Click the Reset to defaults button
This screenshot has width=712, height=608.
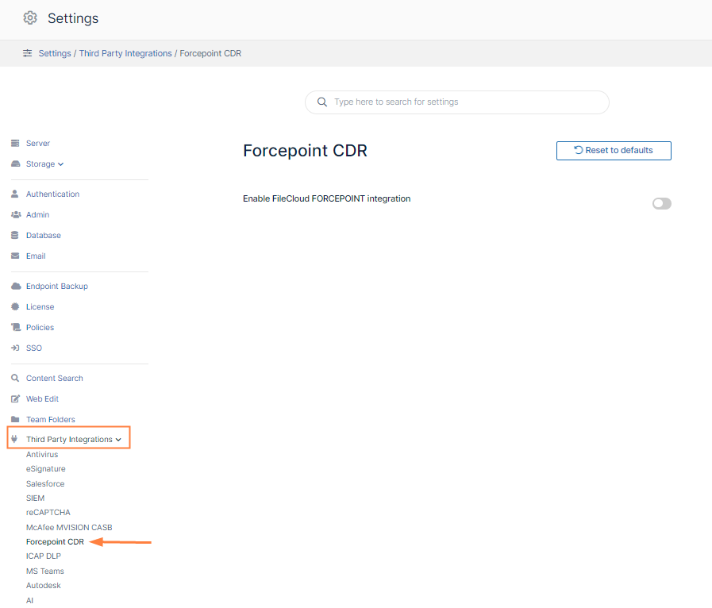[x=613, y=150]
